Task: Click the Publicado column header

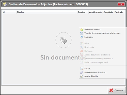Action: 119,12
